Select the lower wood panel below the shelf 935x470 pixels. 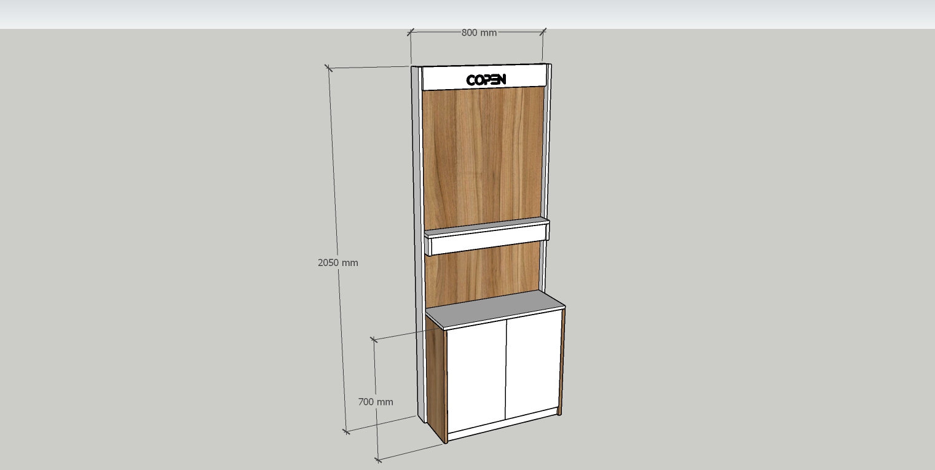[483, 270]
